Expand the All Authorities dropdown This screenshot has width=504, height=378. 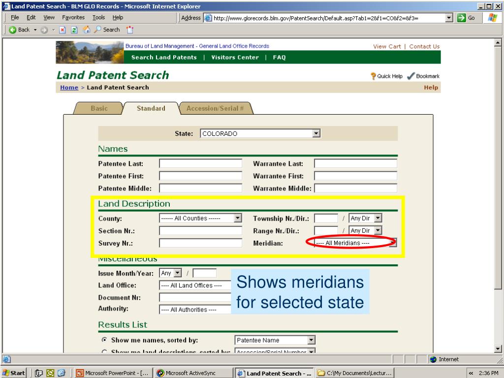(195, 310)
